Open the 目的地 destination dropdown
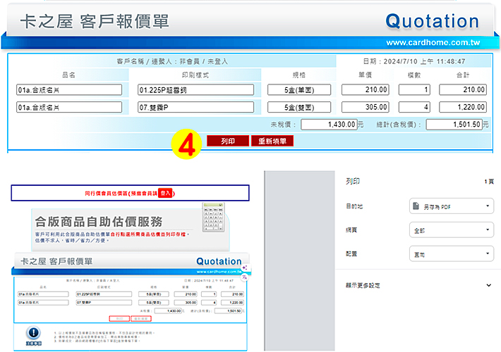The width and height of the screenshot is (501, 352). (x=450, y=207)
